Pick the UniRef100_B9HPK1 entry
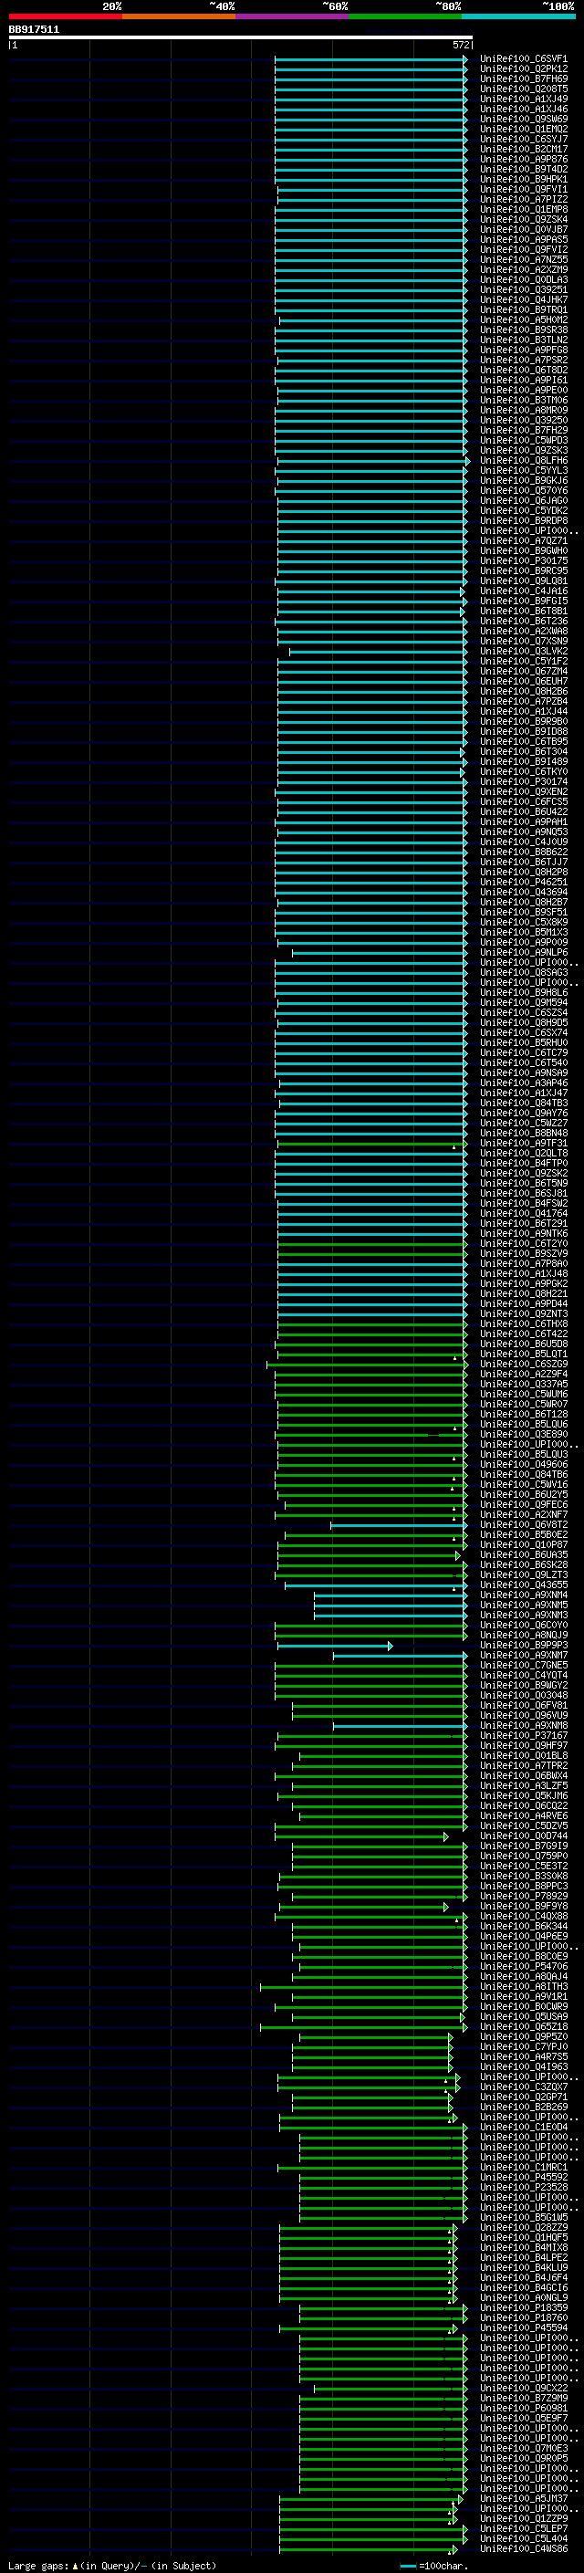 click(x=524, y=180)
